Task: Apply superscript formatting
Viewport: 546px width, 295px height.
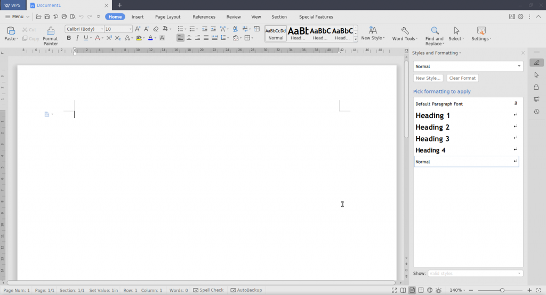Action: [109, 38]
